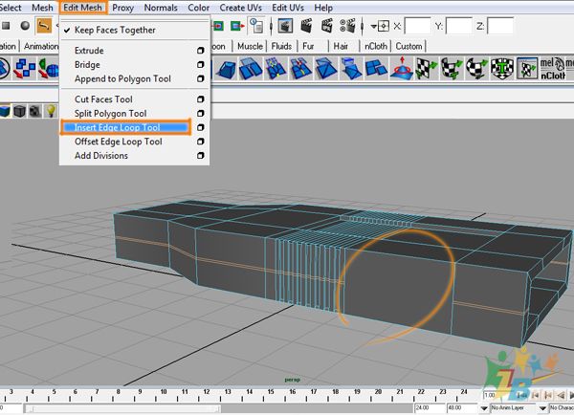Viewport: 574px width, 415px height.
Task: Switch to the nCloth shelf tab
Action: point(376,47)
